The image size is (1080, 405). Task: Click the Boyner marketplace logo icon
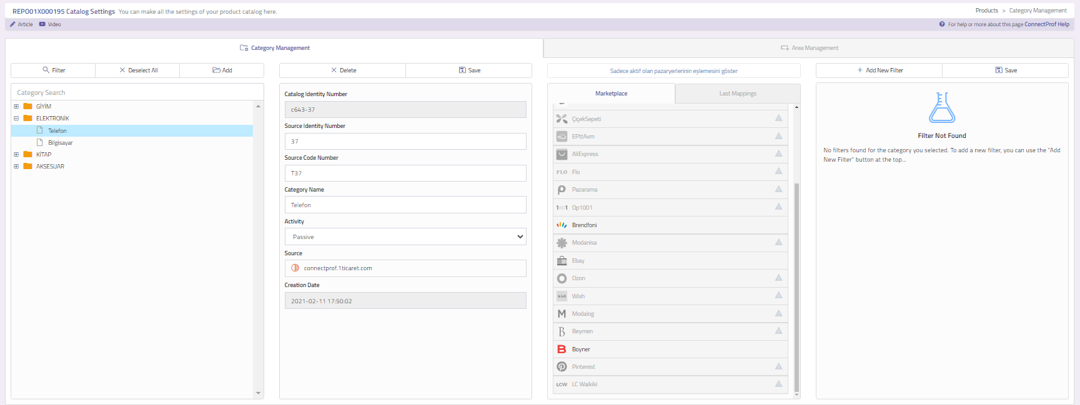tap(562, 349)
